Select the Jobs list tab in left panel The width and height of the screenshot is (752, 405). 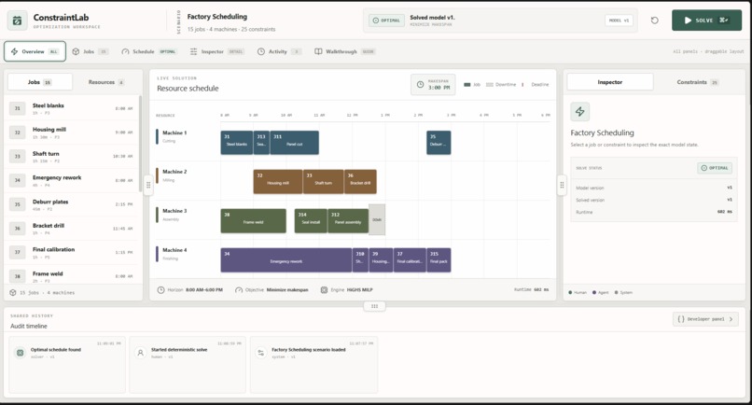pyautogui.click(x=40, y=82)
